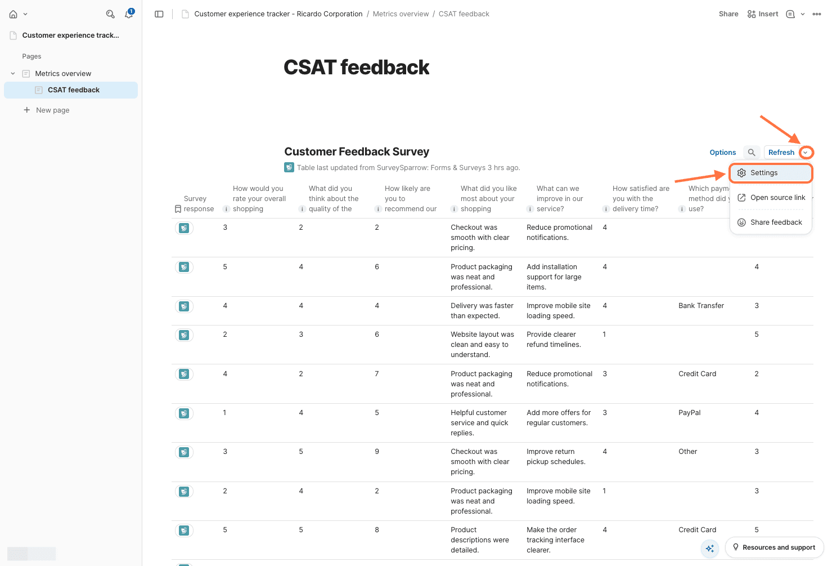Expand the dropdown arrow beside Refresh

tap(806, 153)
